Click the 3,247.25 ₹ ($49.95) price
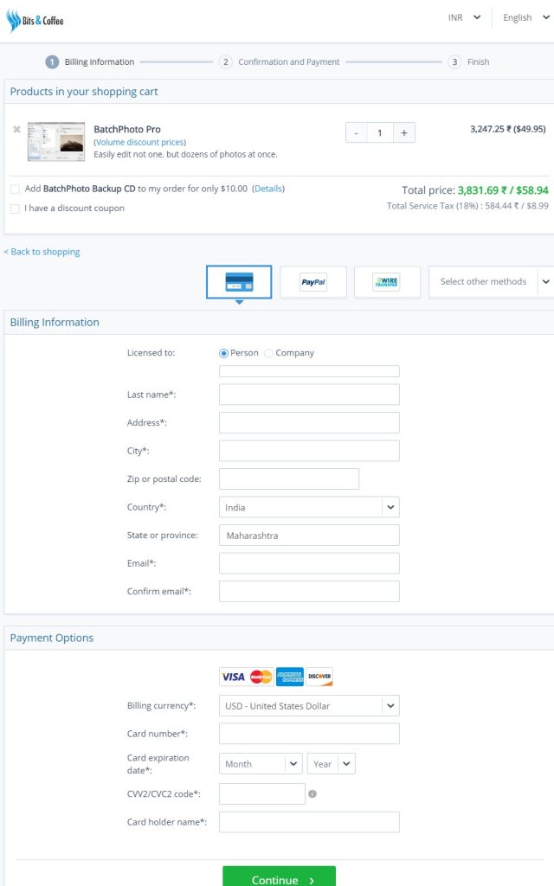 pyautogui.click(x=507, y=129)
